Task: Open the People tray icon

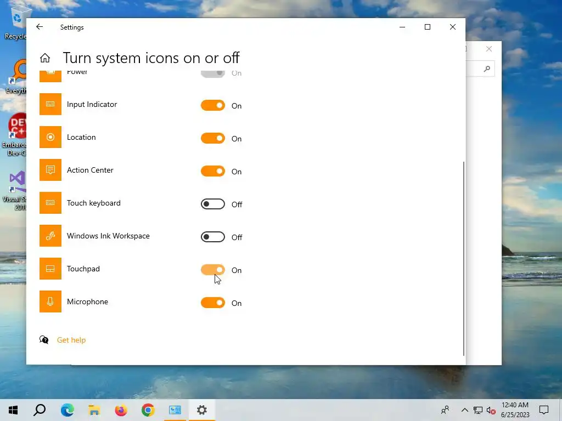Action: (x=445, y=410)
